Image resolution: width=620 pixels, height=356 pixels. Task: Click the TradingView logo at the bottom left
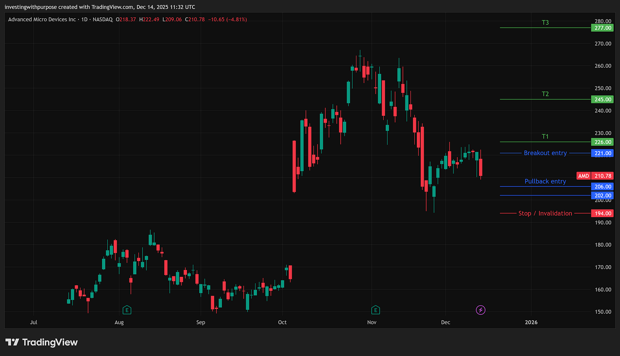41,342
